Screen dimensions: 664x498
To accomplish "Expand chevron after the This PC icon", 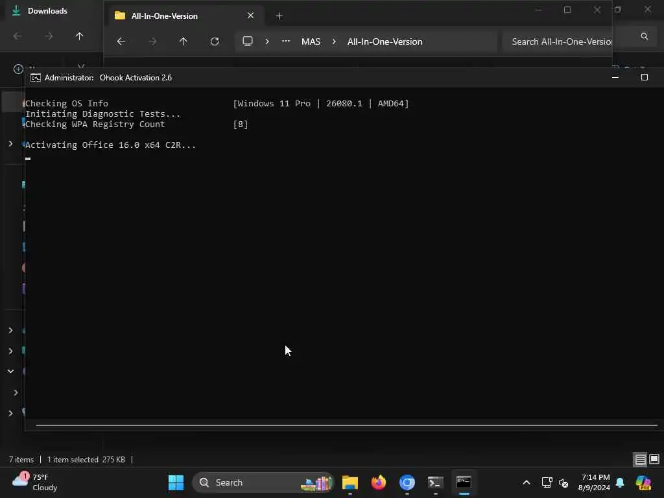I will [267, 41].
